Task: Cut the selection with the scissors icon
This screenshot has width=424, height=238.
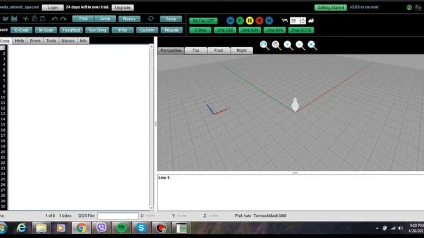Action: [26, 19]
